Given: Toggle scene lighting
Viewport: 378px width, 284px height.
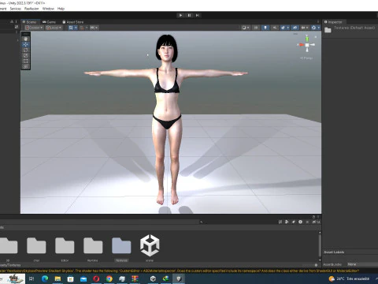Looking at the screenshot, I should (265, 28).
